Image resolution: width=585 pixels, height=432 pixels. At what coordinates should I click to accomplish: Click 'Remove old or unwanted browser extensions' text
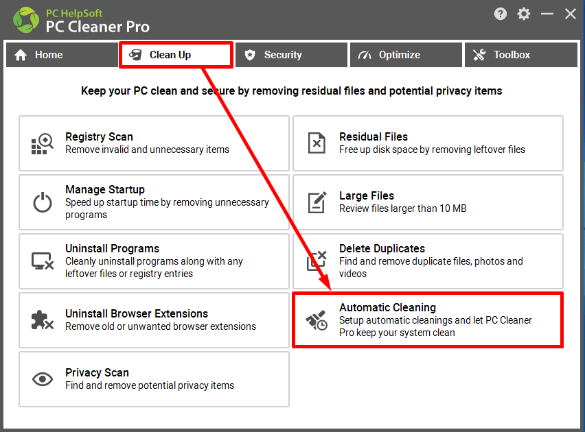point(161,326)
